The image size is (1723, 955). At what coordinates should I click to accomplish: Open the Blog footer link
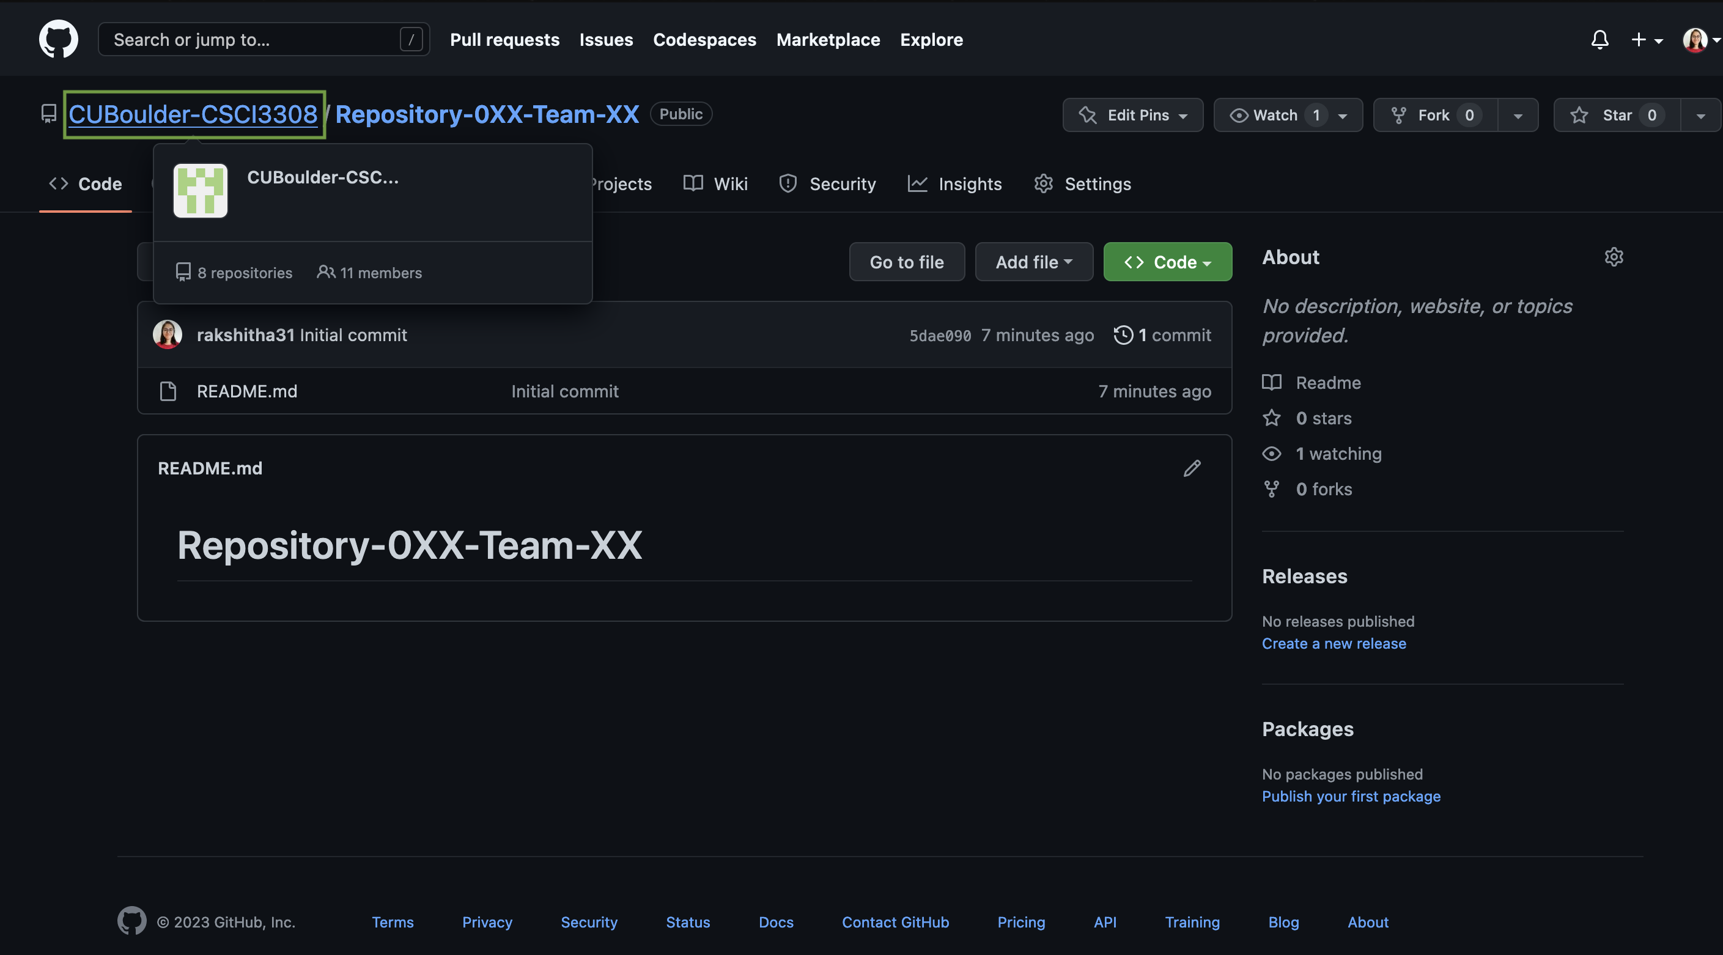[x=1283, y=922]
